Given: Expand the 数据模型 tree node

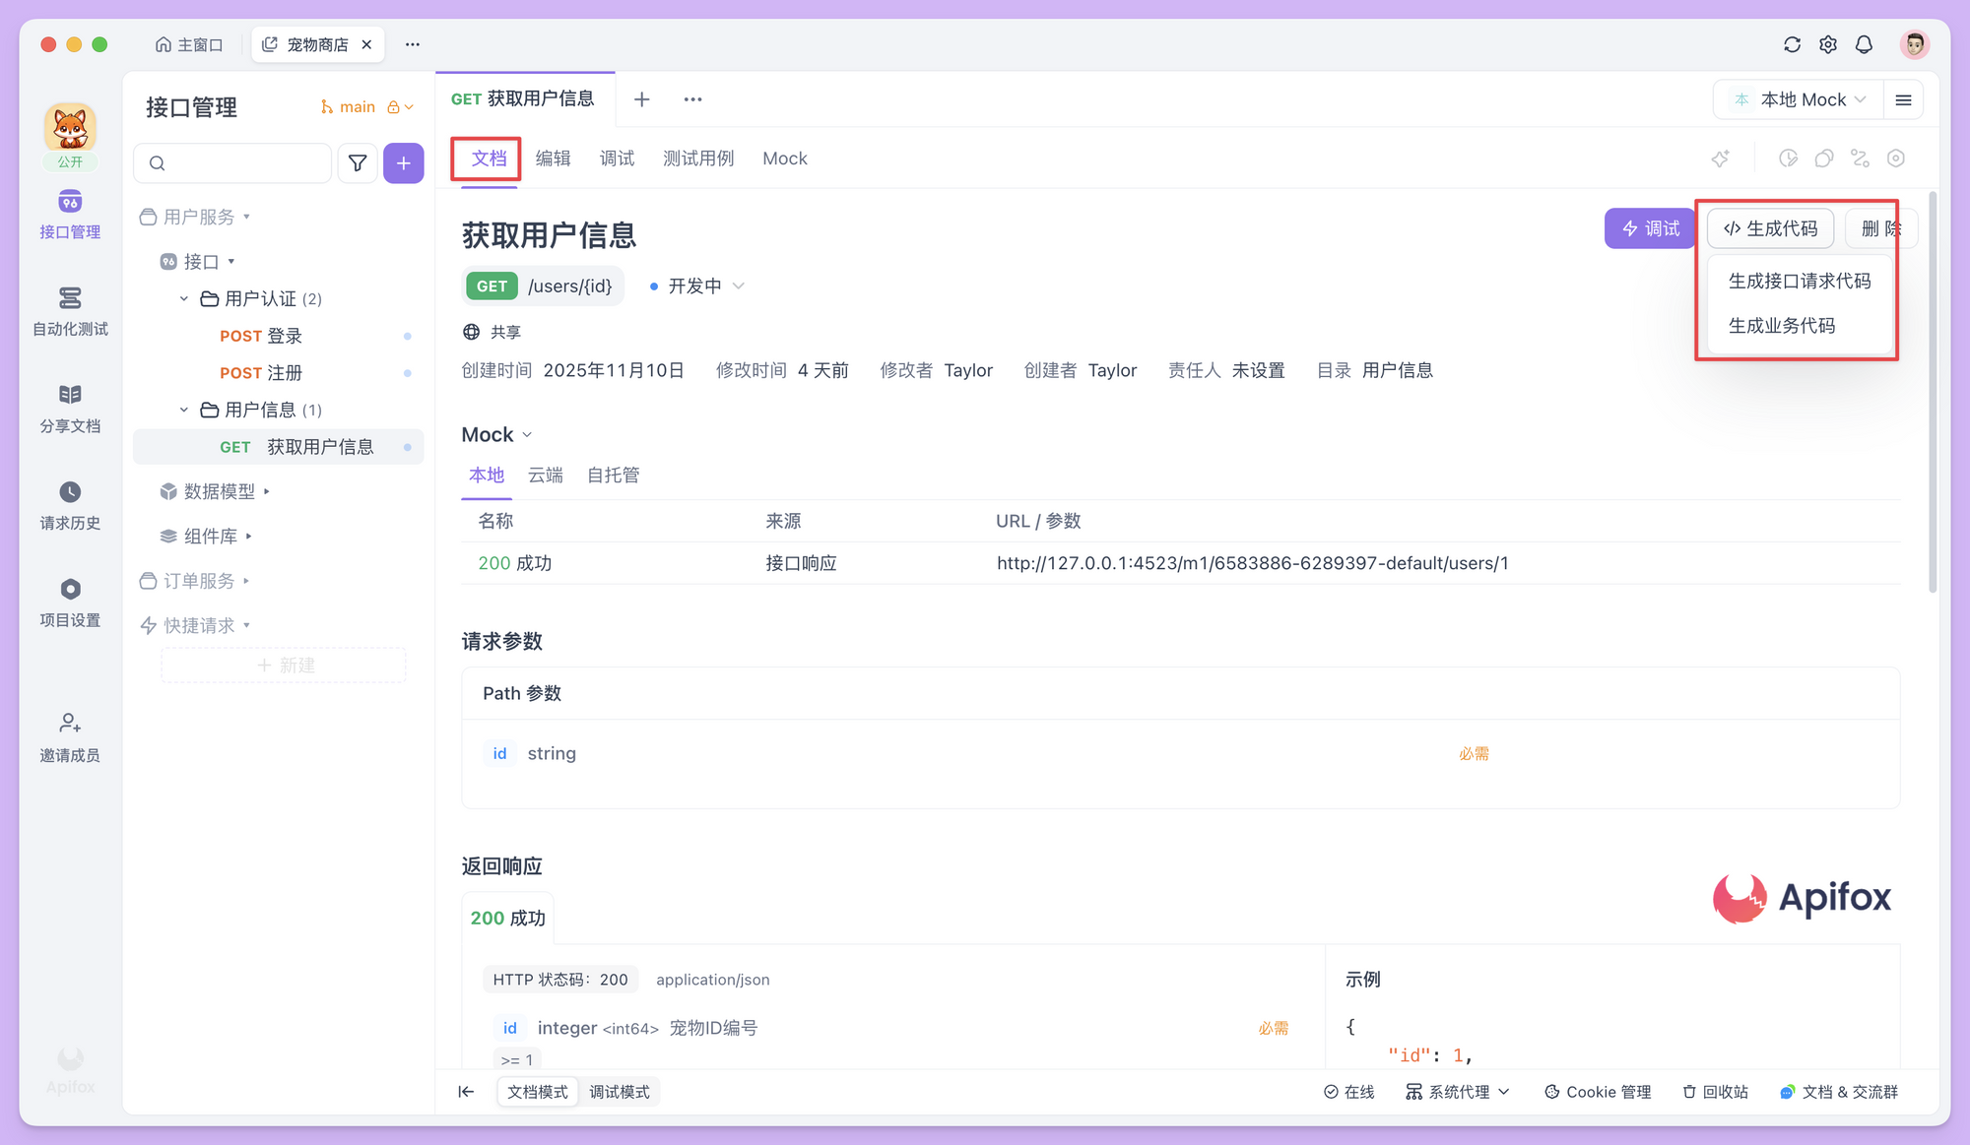Looking at the screenshot, I should [221, 491].
